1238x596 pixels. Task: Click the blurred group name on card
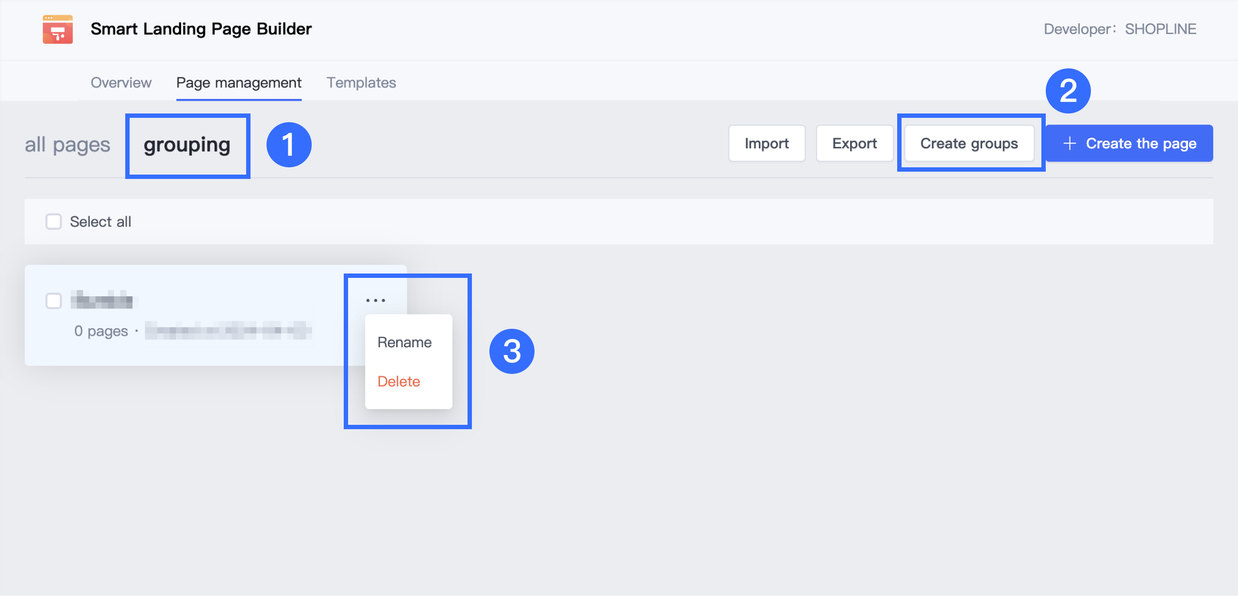(x=102, y=300)
